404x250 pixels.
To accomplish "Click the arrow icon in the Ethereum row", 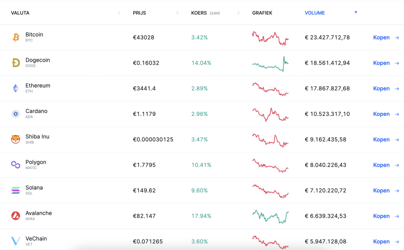I will (x=397, y=89).
